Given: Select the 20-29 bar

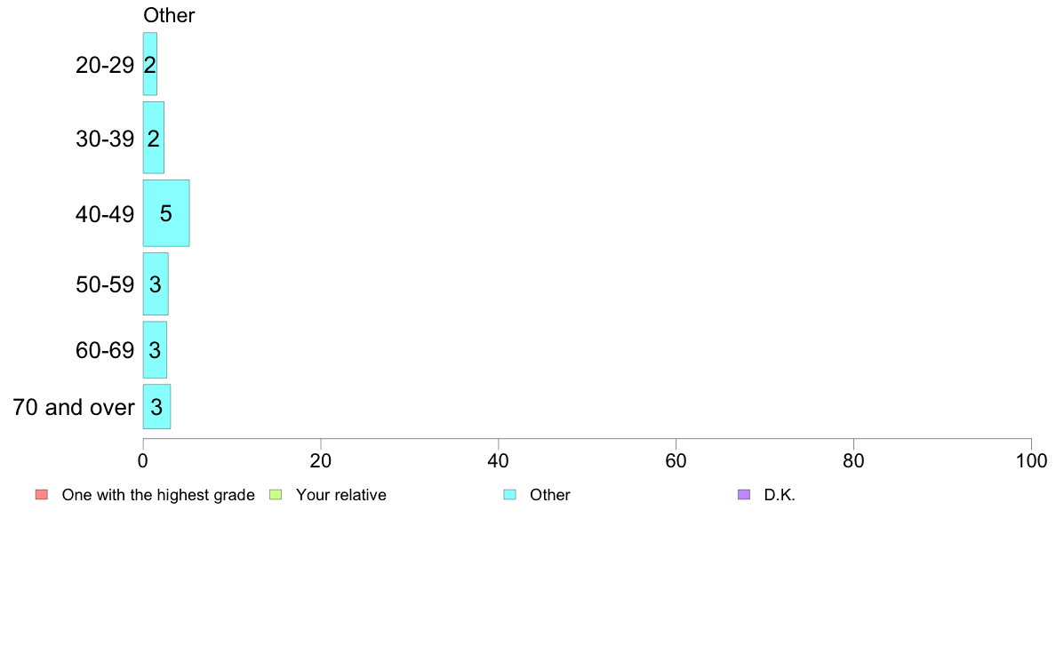Looking at the screenshot, I should 150,64.
